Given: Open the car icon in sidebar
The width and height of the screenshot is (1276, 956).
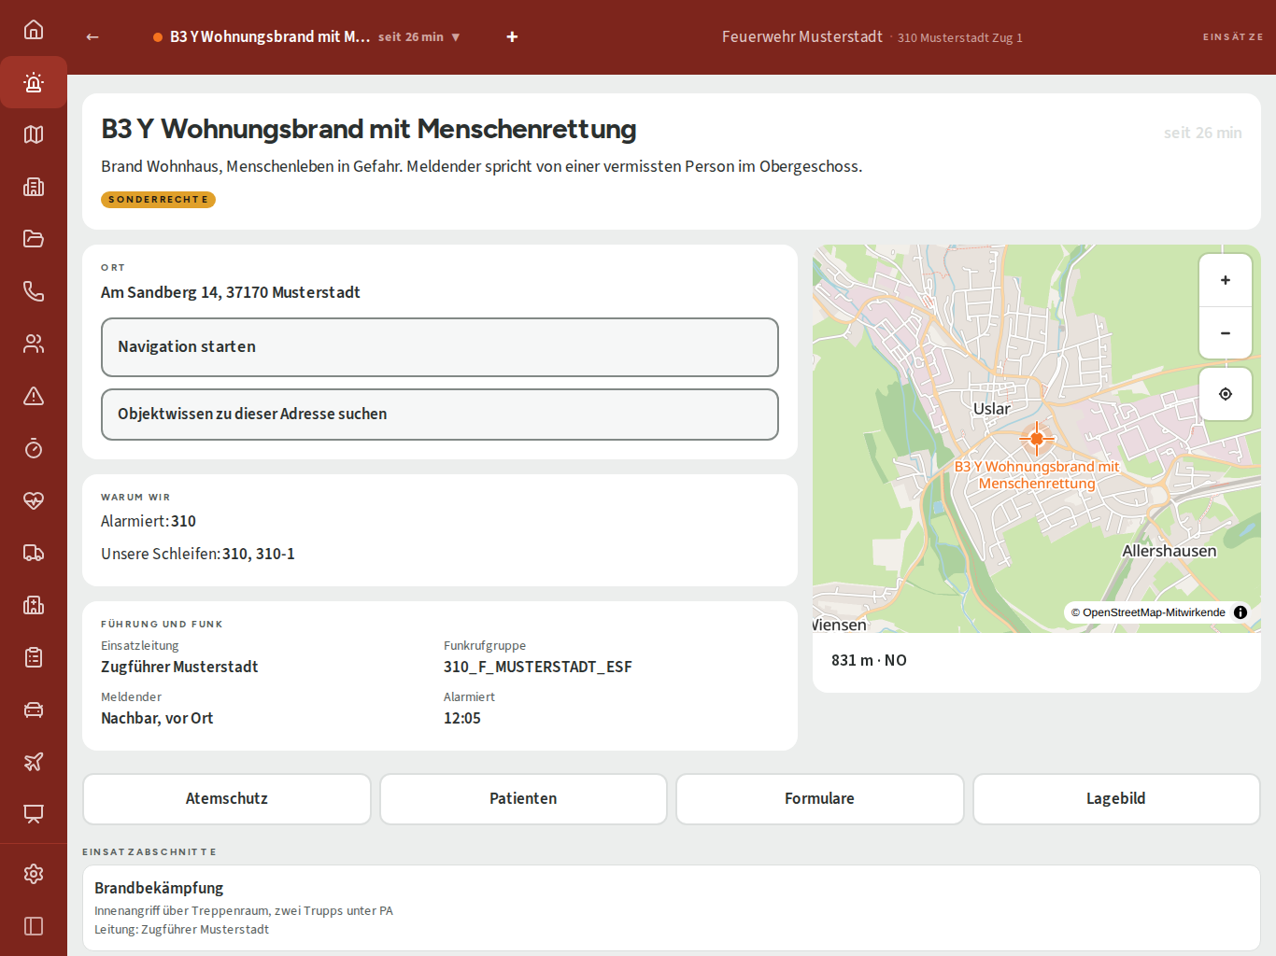Looking at the screenshot, I should (34, 710).
